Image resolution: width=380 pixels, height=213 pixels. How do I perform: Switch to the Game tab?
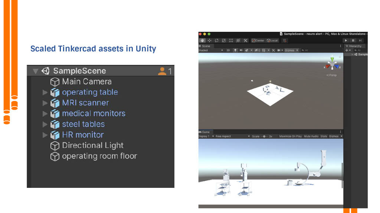coord(204,132)
